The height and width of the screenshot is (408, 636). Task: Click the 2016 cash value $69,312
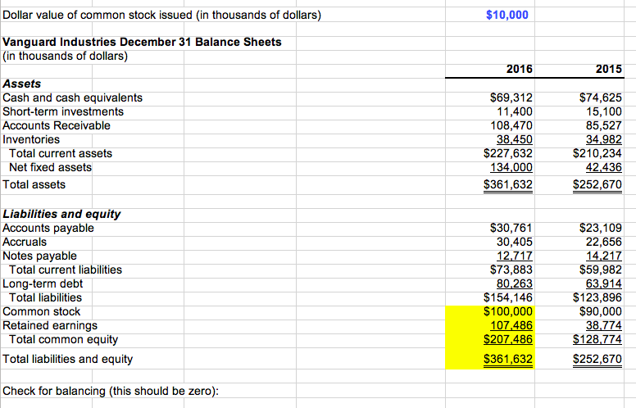[511, 97]
